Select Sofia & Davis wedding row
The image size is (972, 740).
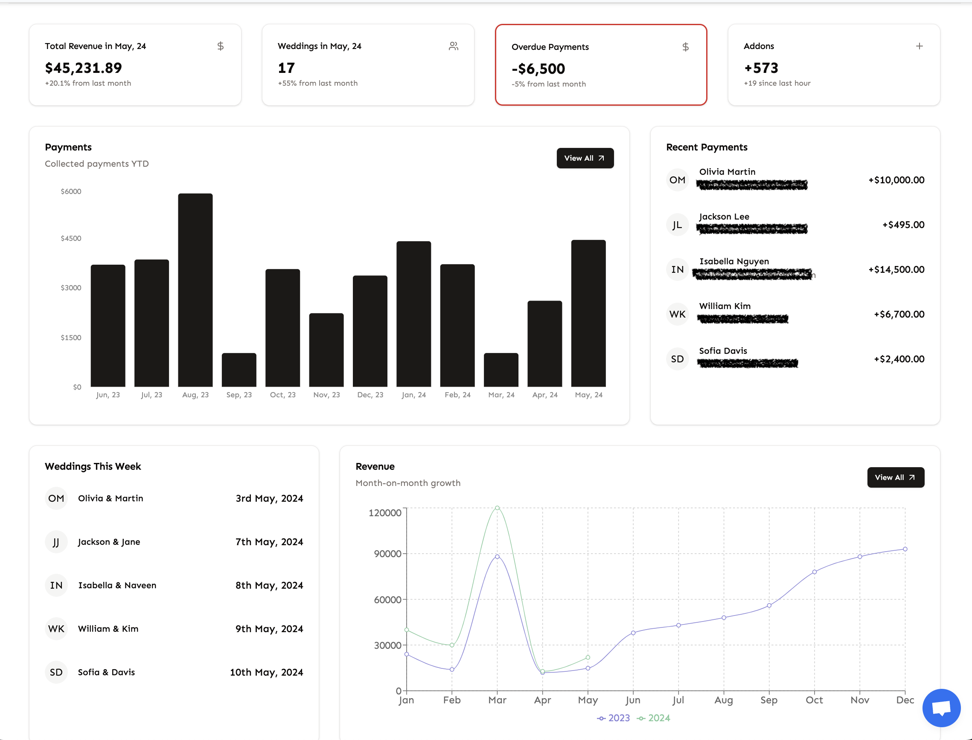coord(174,672)
